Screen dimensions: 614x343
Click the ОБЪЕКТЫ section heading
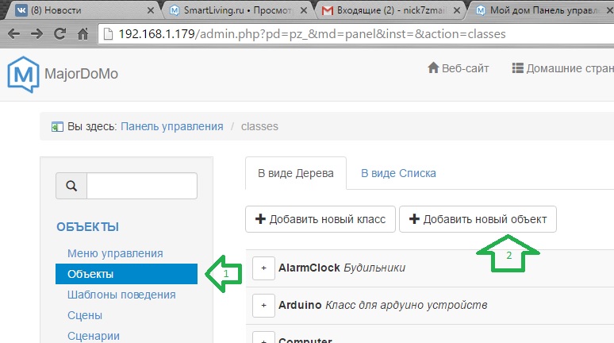click(x=88, y=227)
